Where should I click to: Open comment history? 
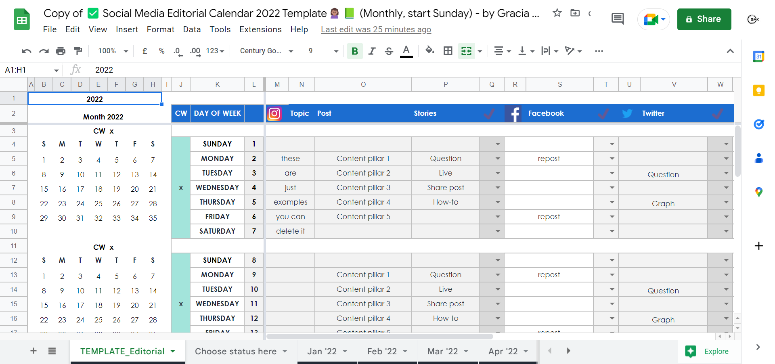point(618,19)
